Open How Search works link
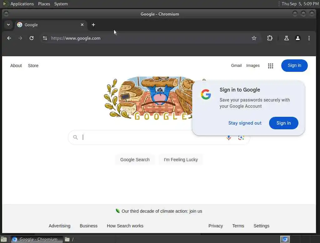 125,226
